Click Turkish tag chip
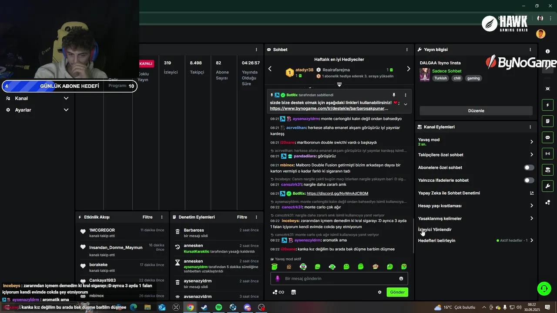 click(x=440, y=78)
